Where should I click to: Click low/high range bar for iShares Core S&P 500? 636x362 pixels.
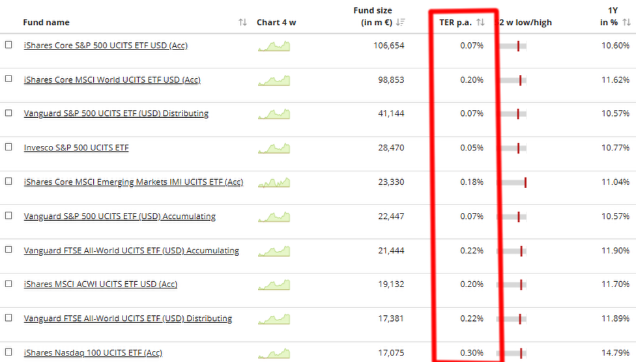513,46
